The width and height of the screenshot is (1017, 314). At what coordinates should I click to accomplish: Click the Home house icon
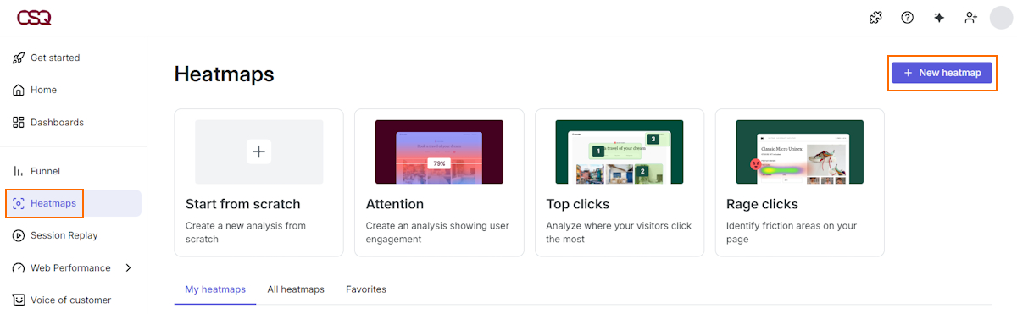(19, 90)
